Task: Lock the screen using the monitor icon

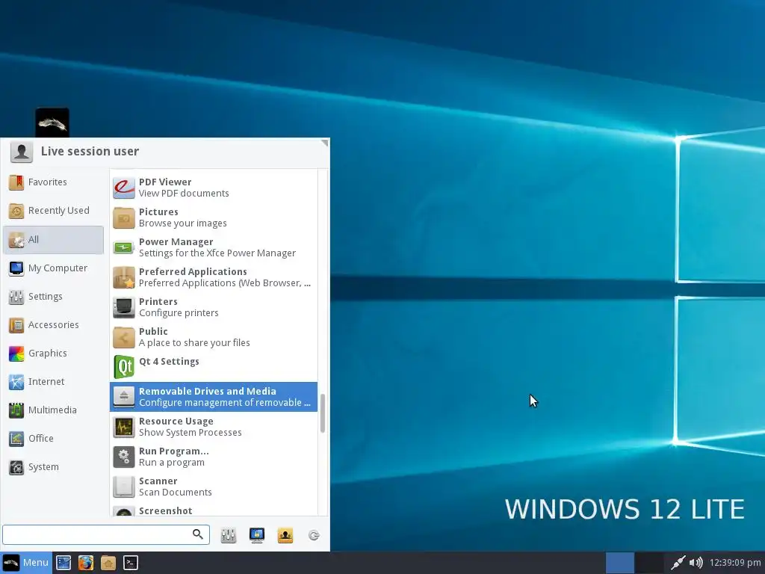Action: pos(257,535)
